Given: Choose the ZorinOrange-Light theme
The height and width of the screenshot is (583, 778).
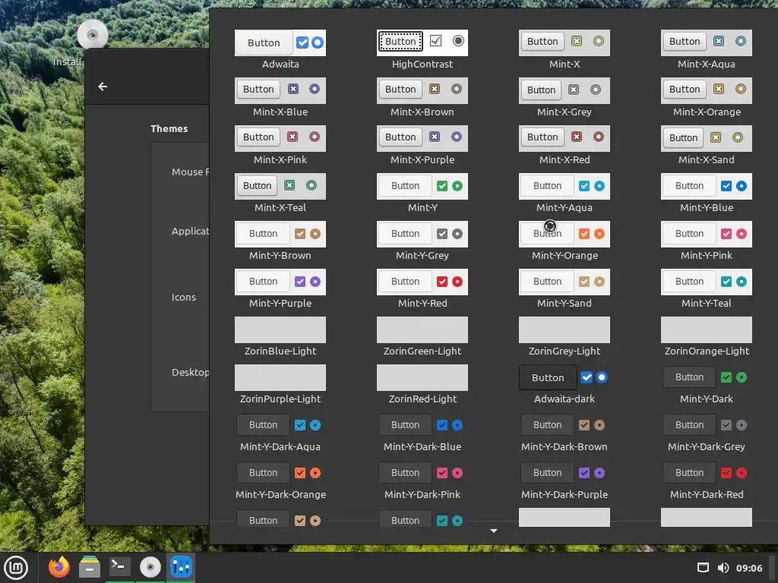Looking at the screenshot, I should point(707,336).
